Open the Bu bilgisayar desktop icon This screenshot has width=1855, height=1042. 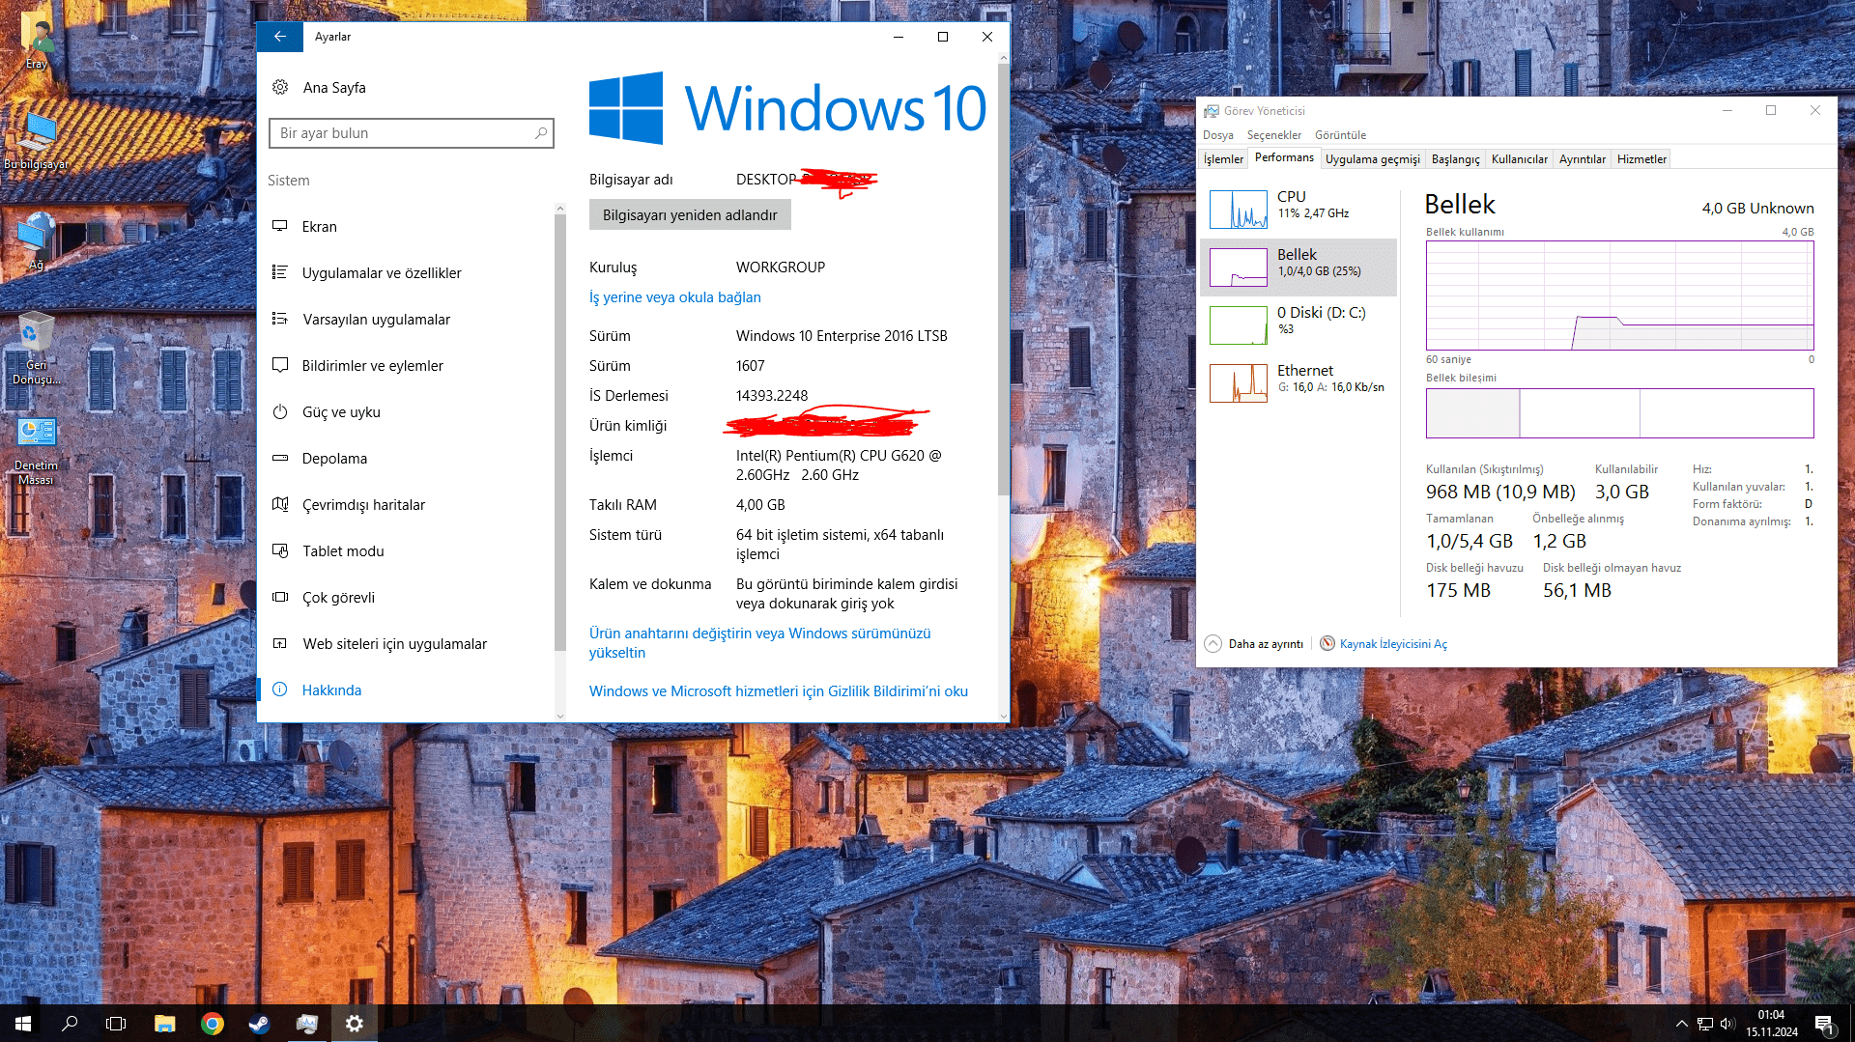click(x=37, y=141)
